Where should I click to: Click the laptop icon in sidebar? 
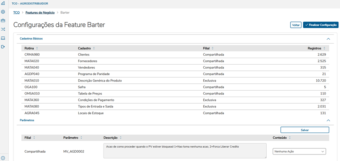(3, 38)
